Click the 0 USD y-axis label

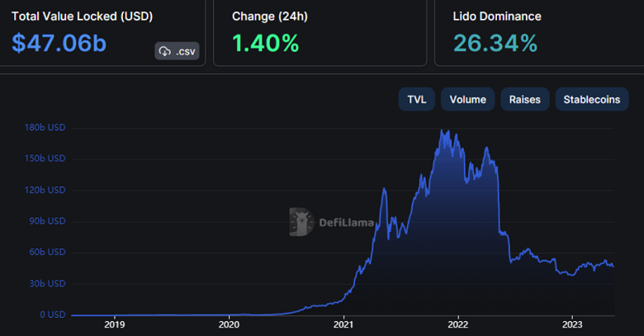50,315
